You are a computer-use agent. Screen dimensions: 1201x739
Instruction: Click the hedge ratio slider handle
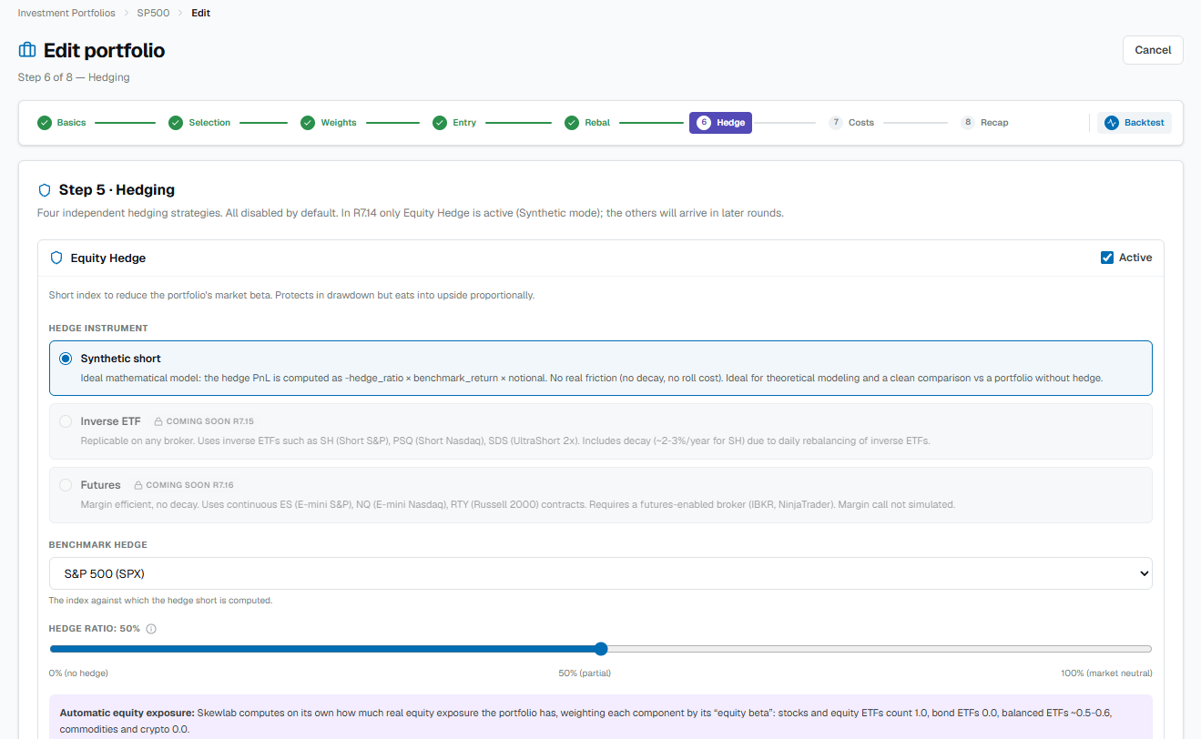click(x=601, y=649)
